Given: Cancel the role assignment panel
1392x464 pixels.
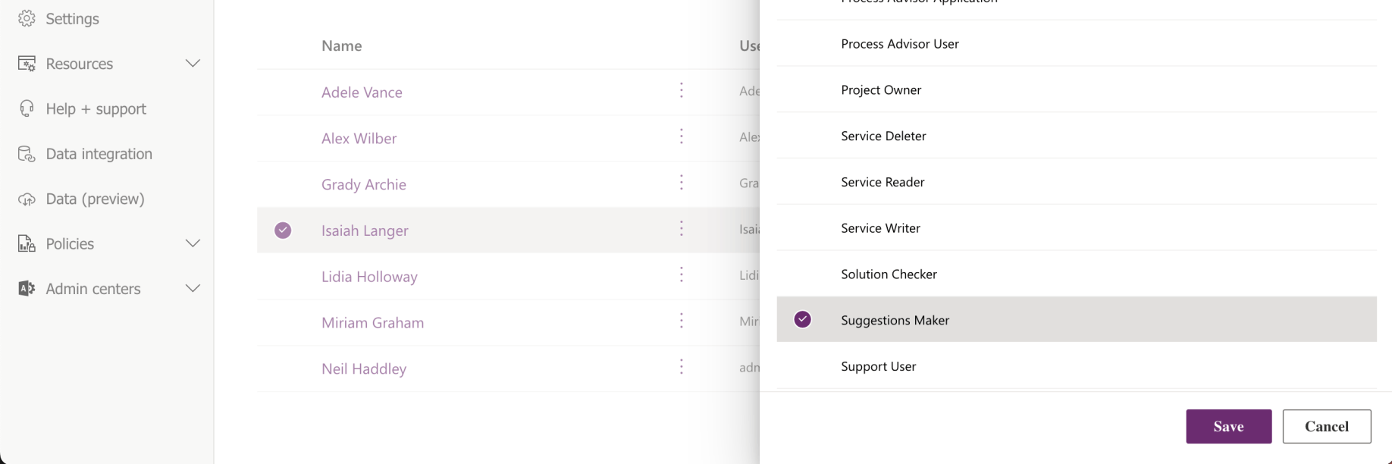Looking at the screenshot, I should click(1326, 426).
